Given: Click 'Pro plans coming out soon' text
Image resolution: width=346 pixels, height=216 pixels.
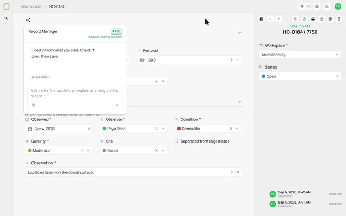Looking at the screenshot, I should point(105,37).
